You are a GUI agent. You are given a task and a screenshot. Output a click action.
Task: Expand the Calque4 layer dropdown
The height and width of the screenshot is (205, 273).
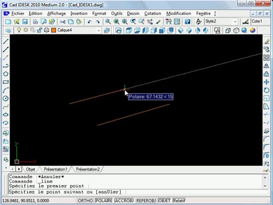[x=99, y=30]
